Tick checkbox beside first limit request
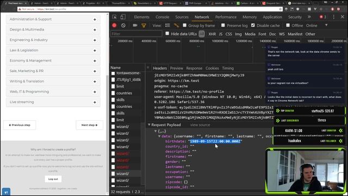Screen dimensions: 348x196 click(113, 87)
